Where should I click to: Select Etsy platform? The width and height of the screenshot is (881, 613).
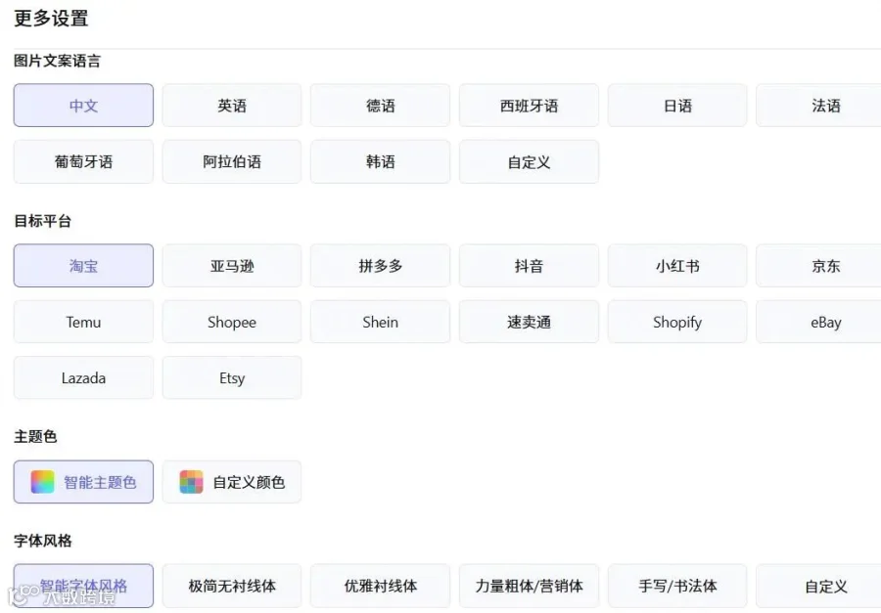232,377
